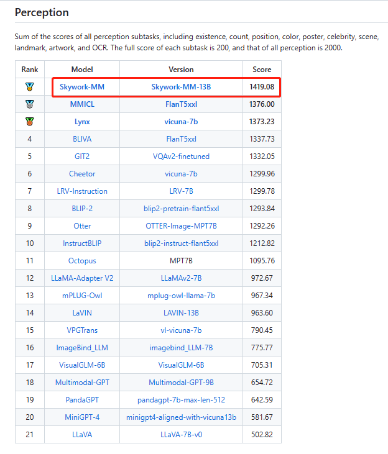
Task: Open the InstructBLIP model link
Action: click(82, 243)
